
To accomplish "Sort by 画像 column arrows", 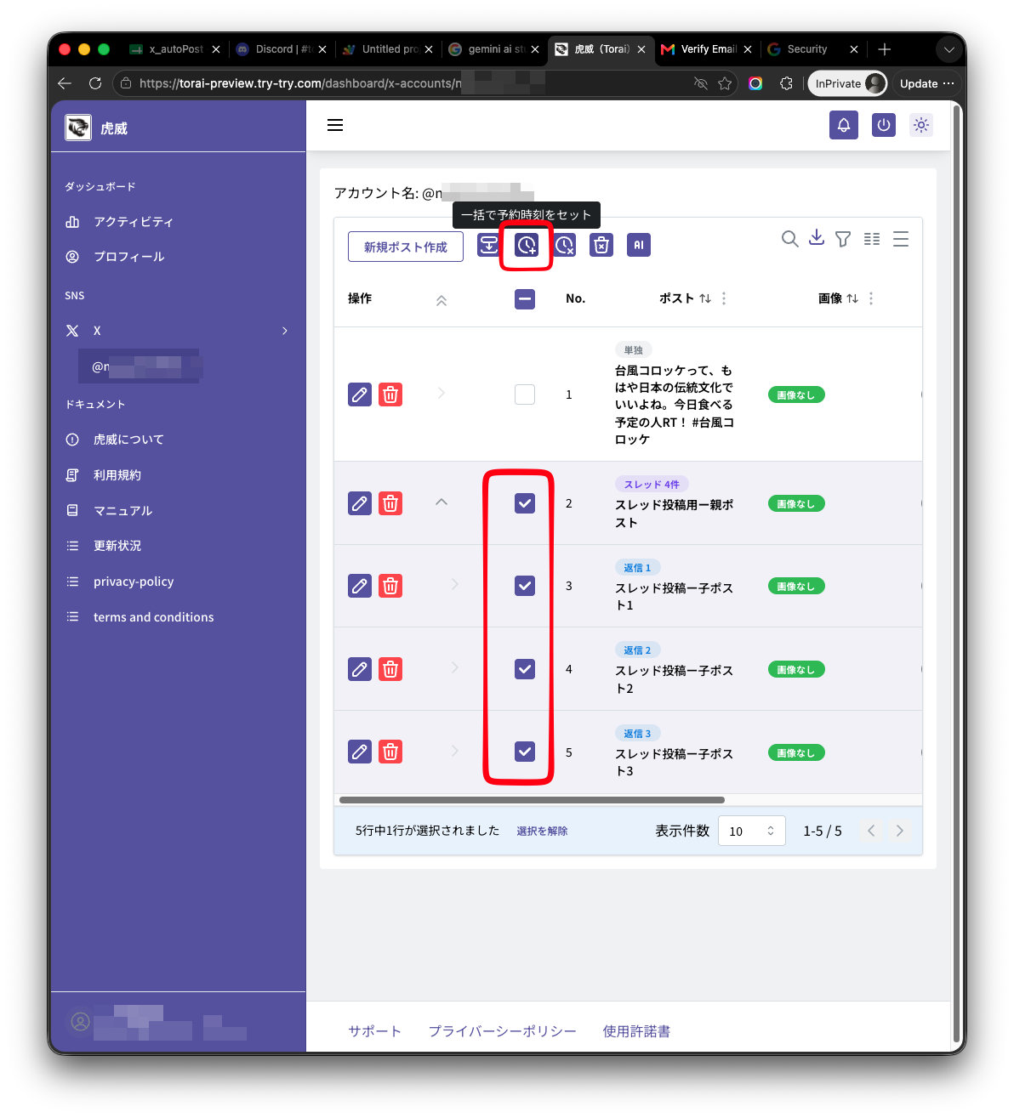I will click(852, 298).
